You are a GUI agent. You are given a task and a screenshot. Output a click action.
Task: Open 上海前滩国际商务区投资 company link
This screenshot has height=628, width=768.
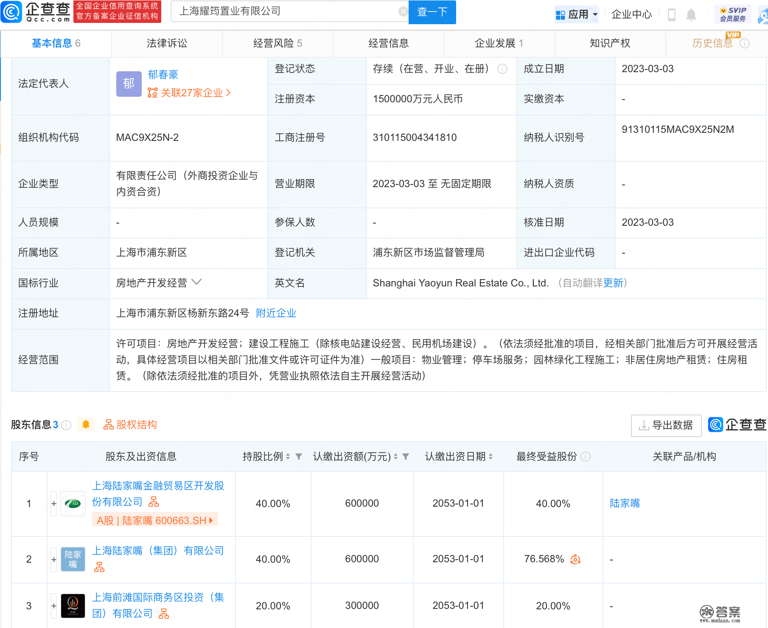pyautogui.click(x=158, y=606)
